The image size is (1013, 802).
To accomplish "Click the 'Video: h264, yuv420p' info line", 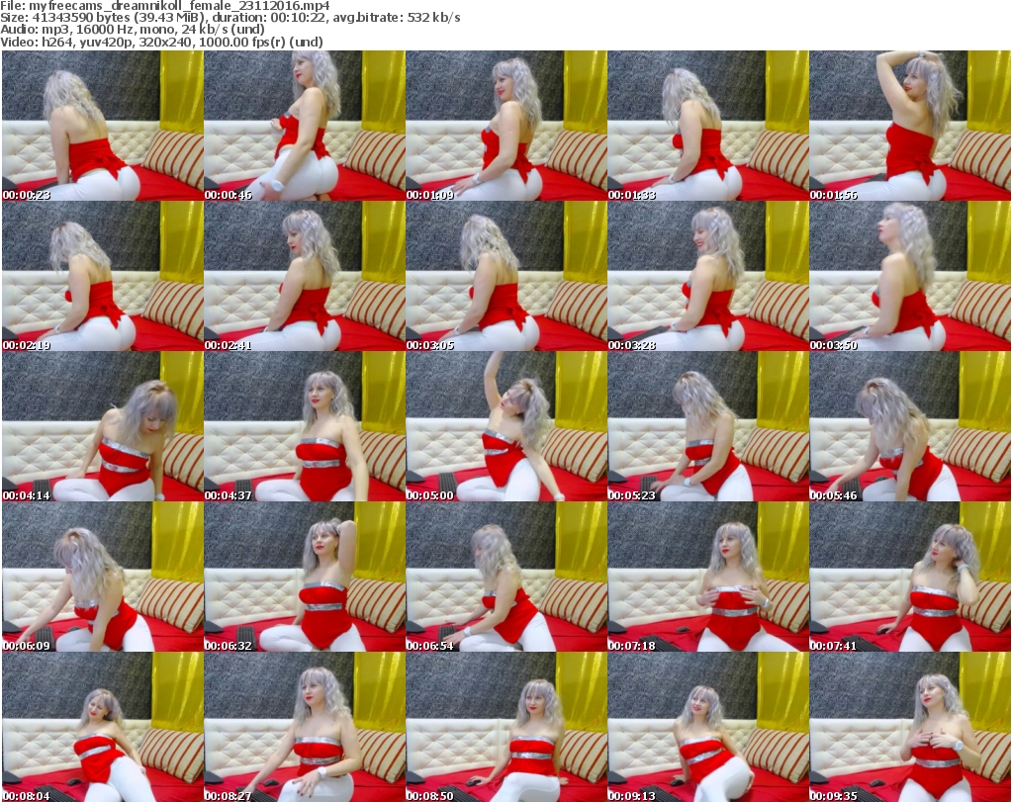I will 161,42.
